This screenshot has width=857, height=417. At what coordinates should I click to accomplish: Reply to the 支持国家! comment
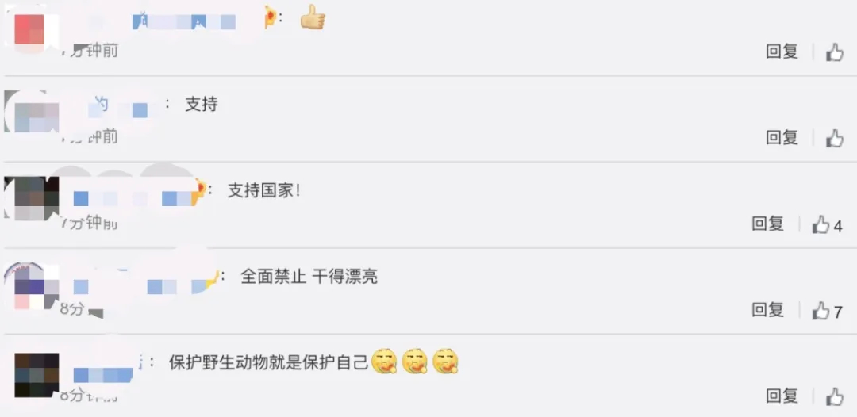[x=768, y=224]
